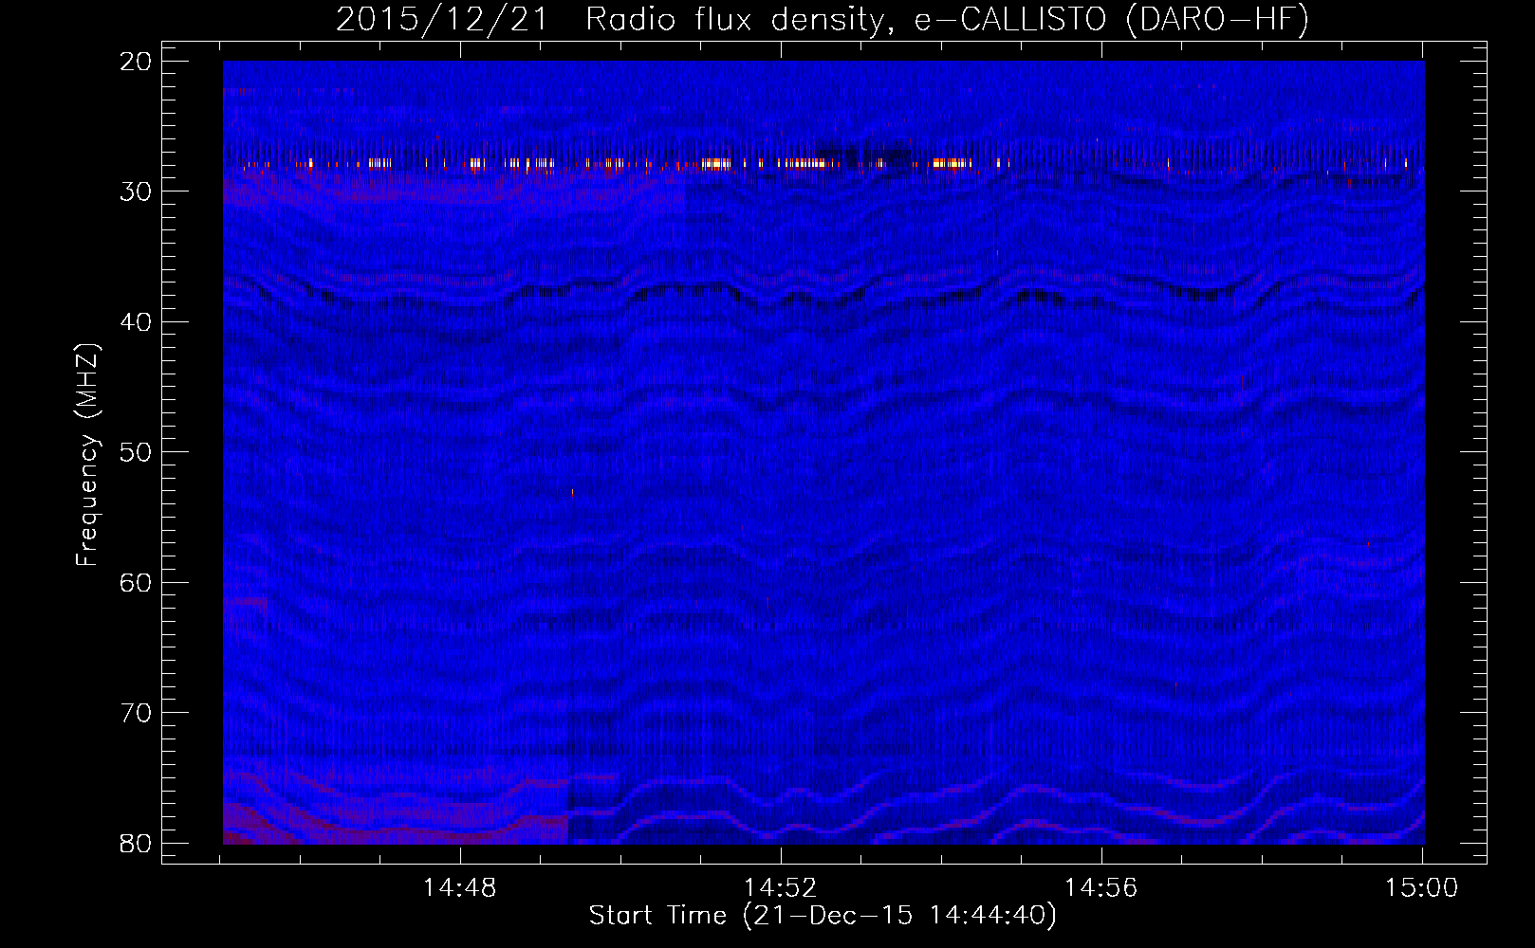Viewport: 1535px width, 948px height.
Task: Click the plot title "Radio flux density, e-CALLISTO (DARO-HF)"
Action: pyautogui.click(x=947, y=20)
